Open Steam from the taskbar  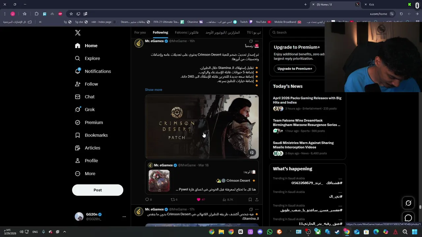click(337, 232)
